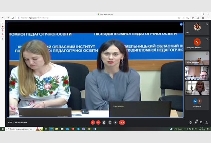This screenshot has height=143, width=211.
Task: Click the present screen icon
Action: click(110, 122)
